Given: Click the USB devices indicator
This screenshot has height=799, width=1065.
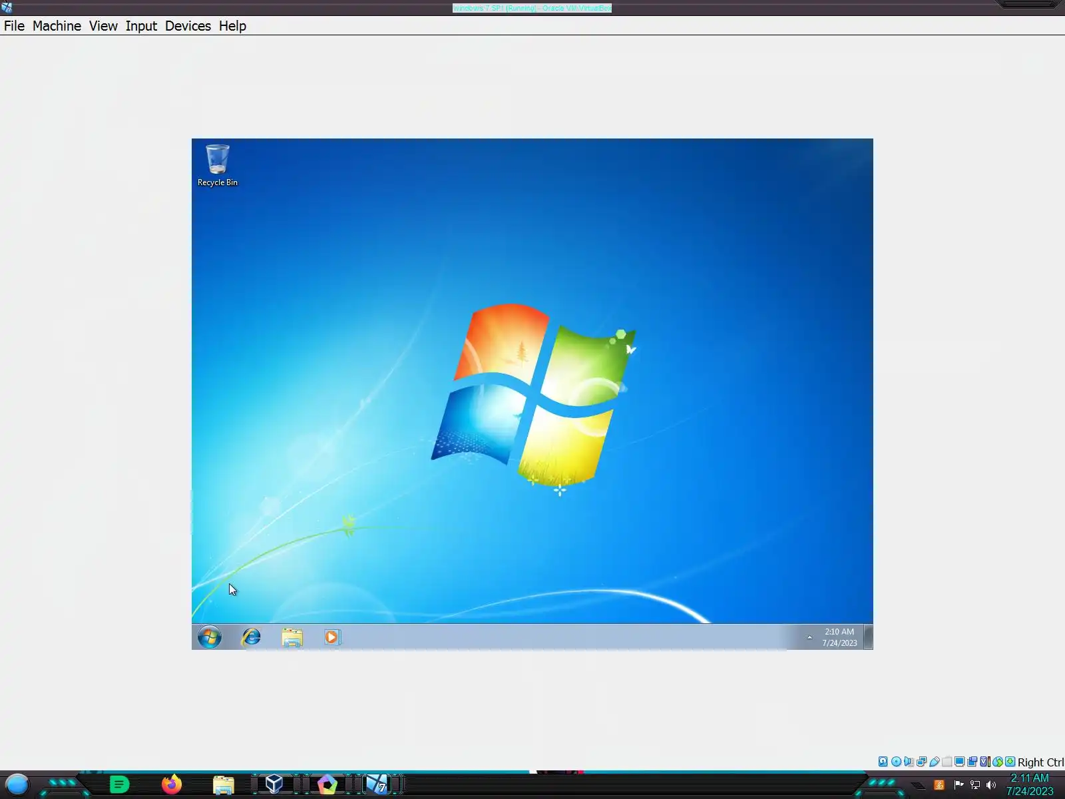Looking at the screenshot, I should [x=934, y=762].
